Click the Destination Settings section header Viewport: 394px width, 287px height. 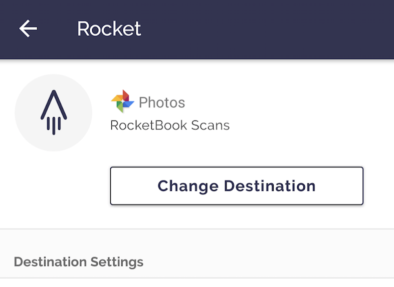tap(78, 261)
